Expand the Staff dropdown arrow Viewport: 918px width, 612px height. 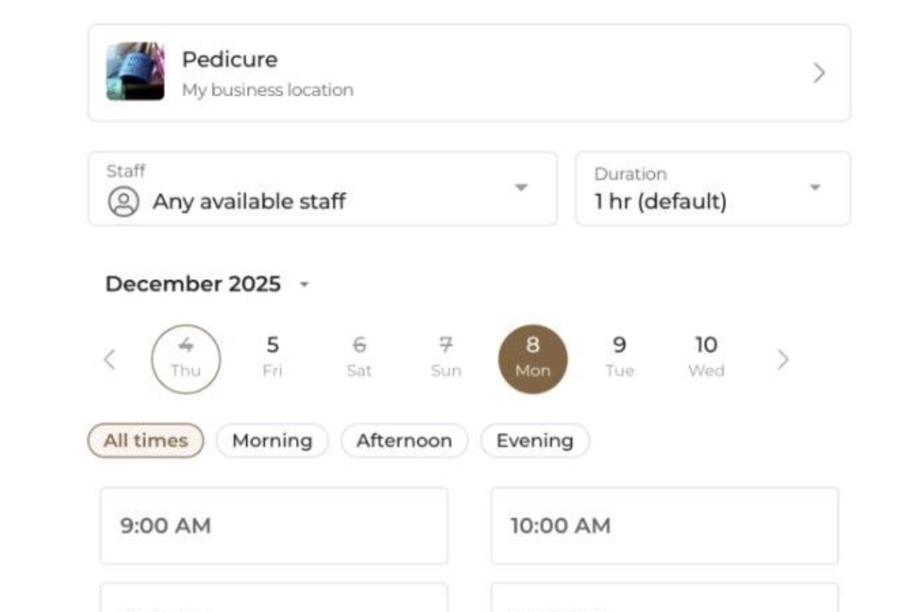[521, 187]
